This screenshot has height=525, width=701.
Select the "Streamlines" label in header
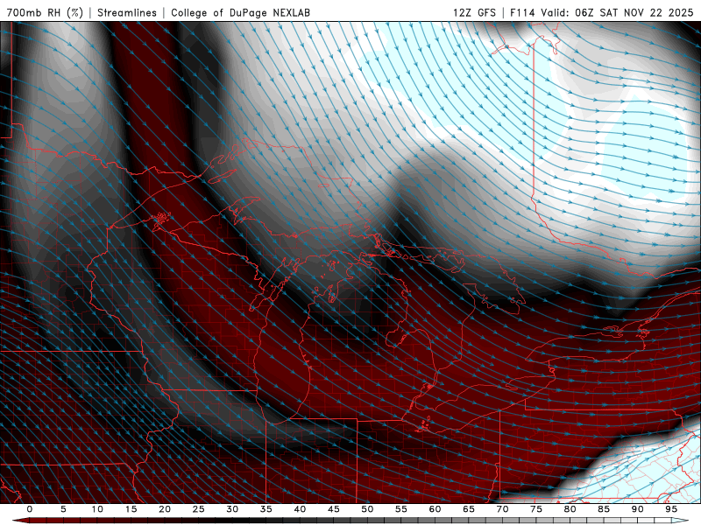127,12
